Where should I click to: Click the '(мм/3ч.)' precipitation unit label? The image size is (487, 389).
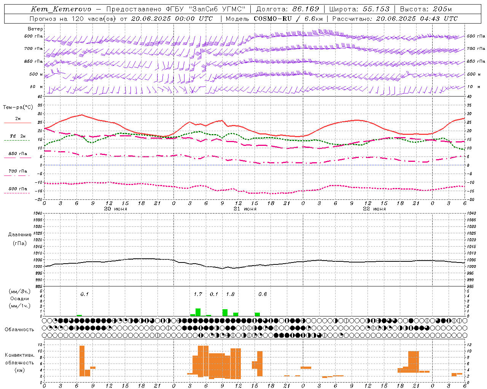tap(20, 292)
